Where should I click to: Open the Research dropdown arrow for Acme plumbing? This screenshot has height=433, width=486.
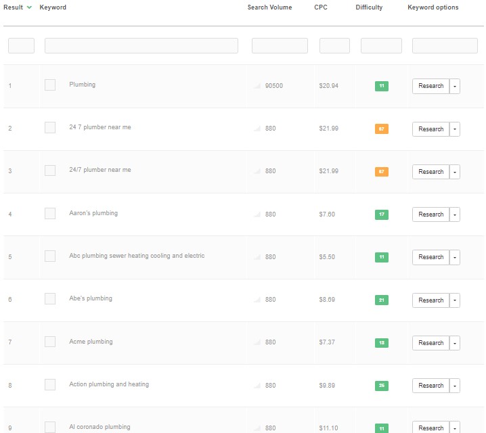coord(455,343)
